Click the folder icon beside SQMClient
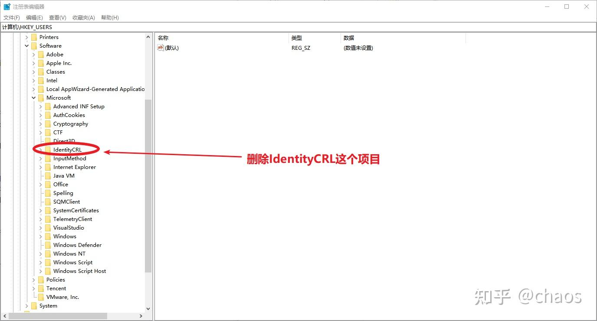The height and width of the screenshot is (321, 597). point(48,202)
